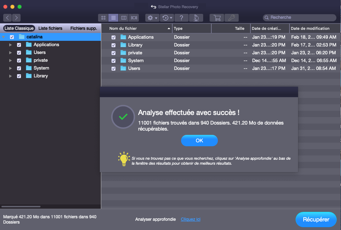Open the dropdown arrow beside the clock icon
This screenshot has height=230, width=341.
point(171,18)
